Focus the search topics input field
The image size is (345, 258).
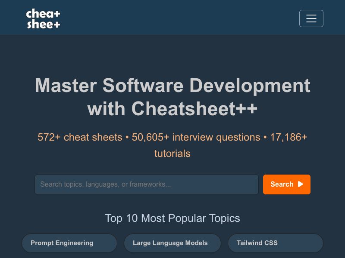coord(147,184)
